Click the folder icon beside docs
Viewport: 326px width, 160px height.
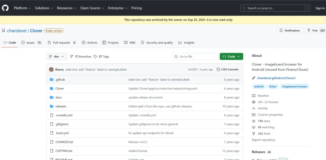52,97
